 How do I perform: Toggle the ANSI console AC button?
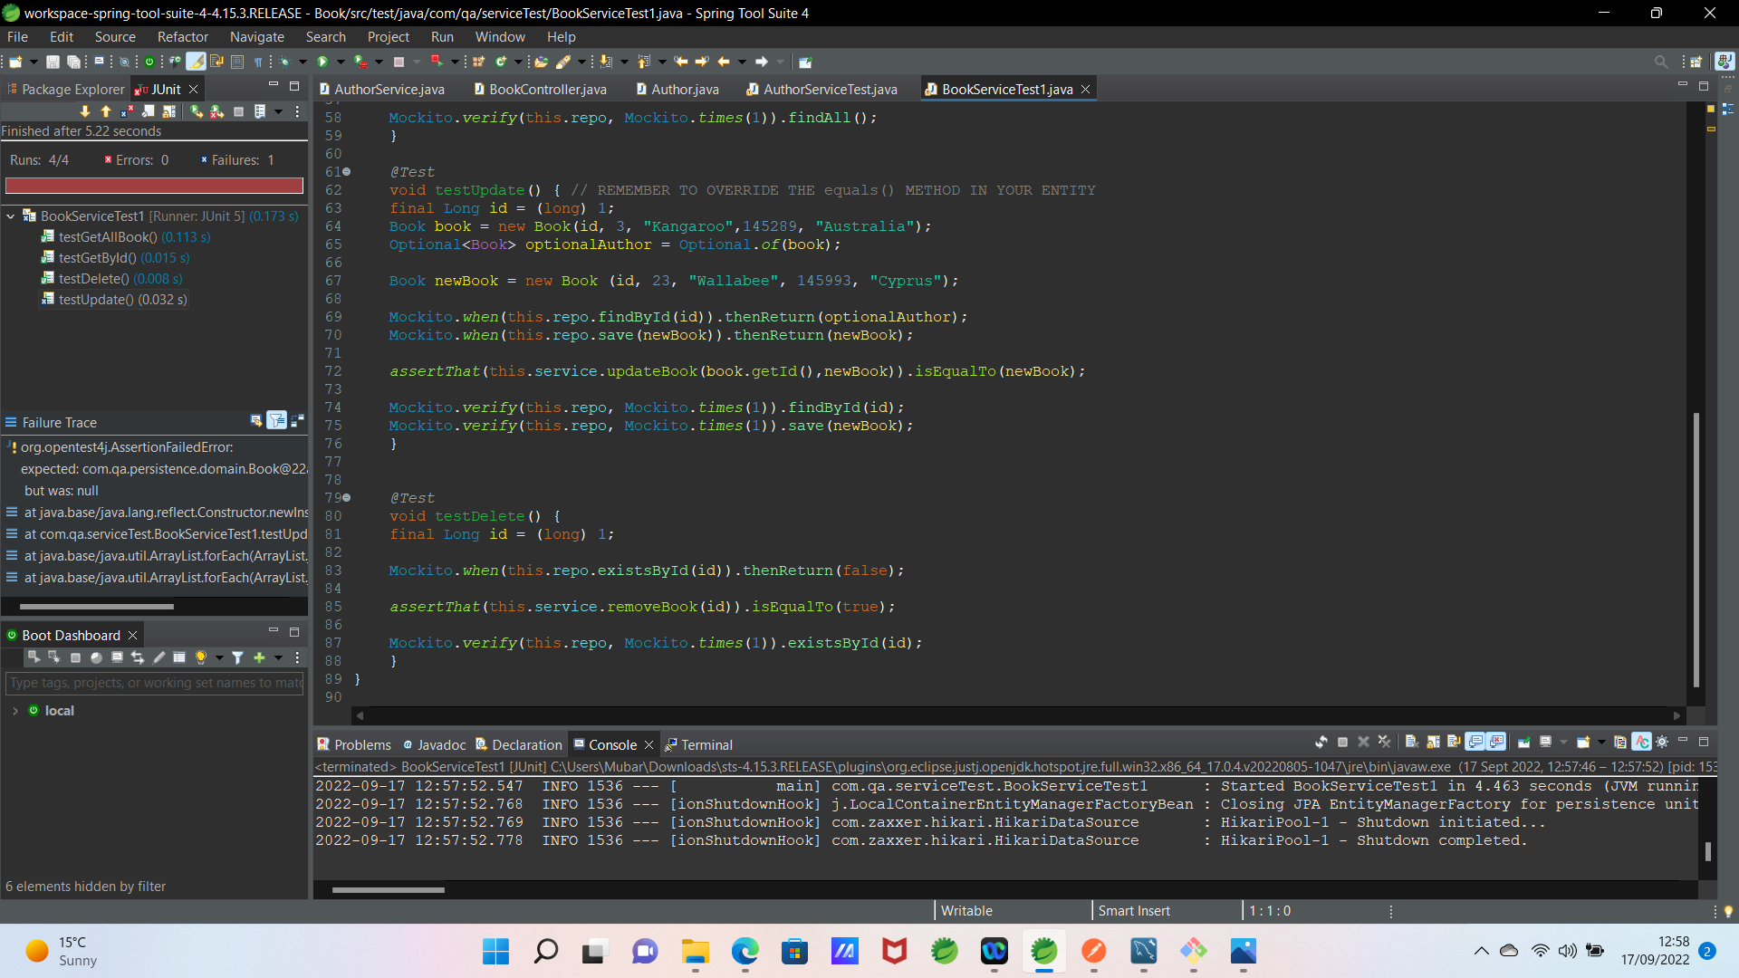tap(1642, 743)
